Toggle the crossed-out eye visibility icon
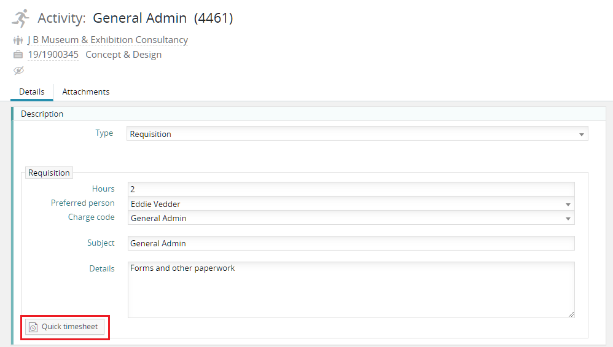The image size is (613, 347). pyautogui.click(x=18, y=71)
